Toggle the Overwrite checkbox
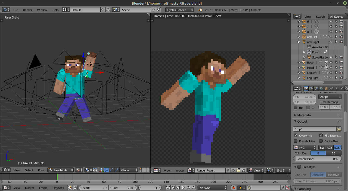 click(x=296, y=135)
